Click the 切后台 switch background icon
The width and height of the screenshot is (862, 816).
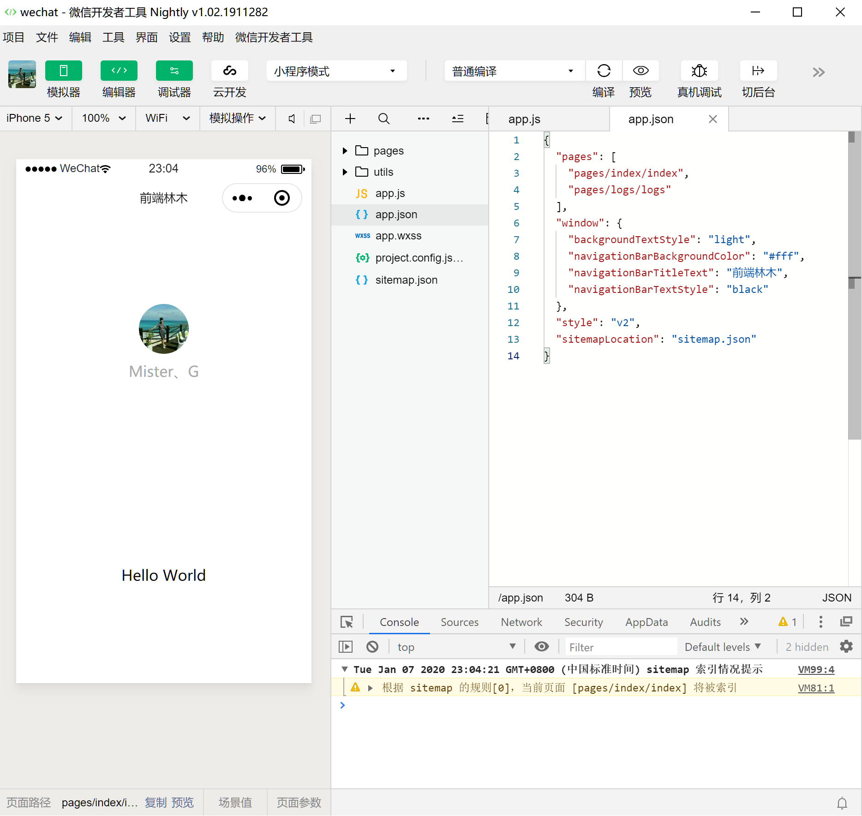tap(758, 71)
